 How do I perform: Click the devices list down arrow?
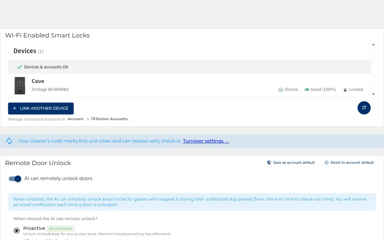[373, 94]
